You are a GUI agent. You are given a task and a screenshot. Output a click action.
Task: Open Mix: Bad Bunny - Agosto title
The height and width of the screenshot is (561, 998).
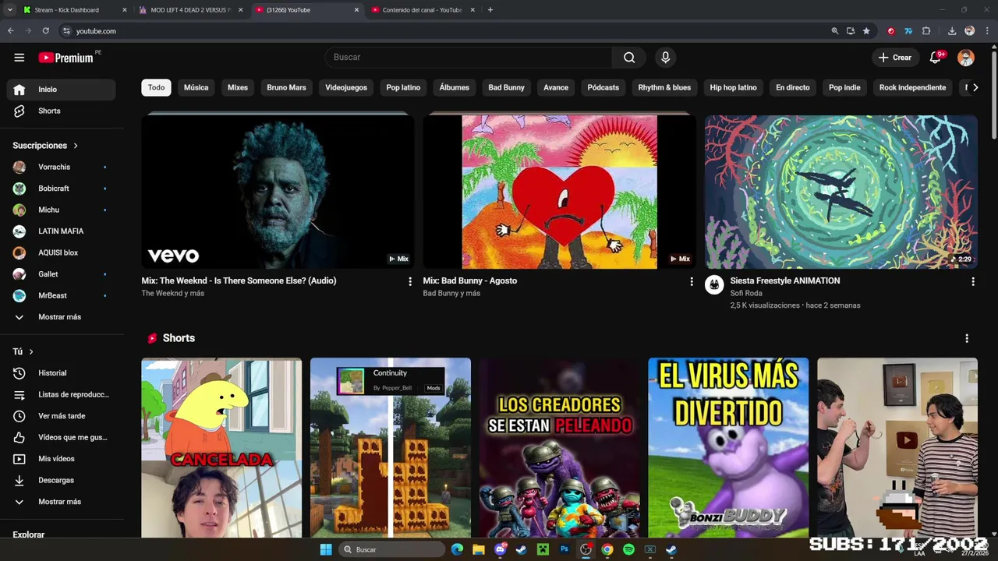[469, 281]
